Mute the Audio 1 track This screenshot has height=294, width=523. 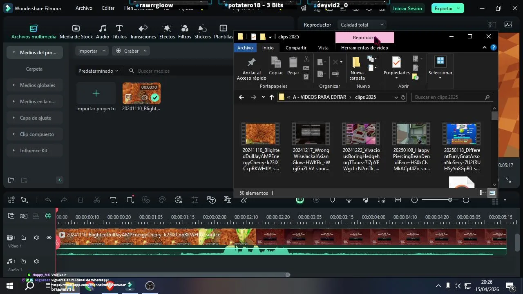point(36,261)
